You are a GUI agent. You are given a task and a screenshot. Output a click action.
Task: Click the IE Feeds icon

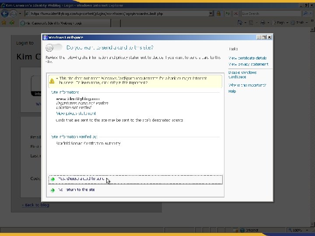click(x=251, y=23)
